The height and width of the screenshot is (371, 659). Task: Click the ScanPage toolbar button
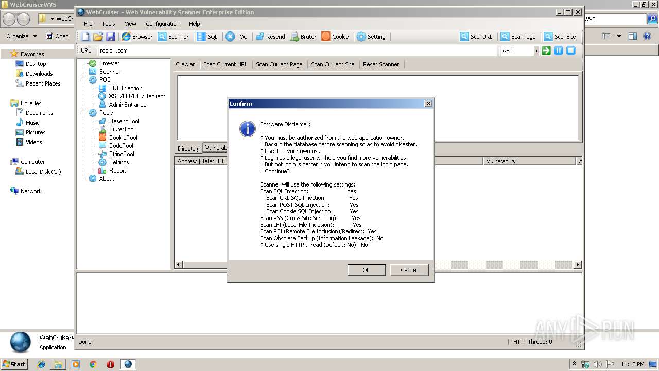click(x=518, y=37)
